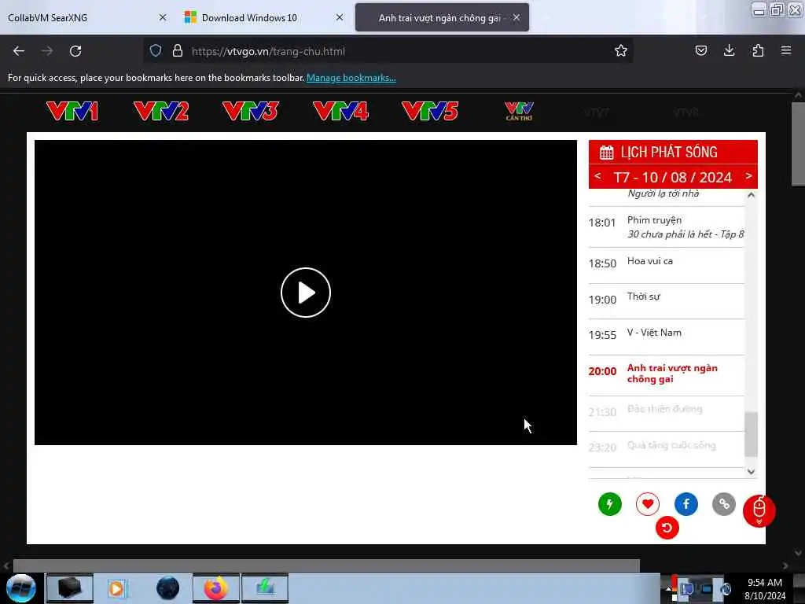Screen dimensions: 805x604
Task: Switch to the VTV4 channel
Action: coord(341,112)
